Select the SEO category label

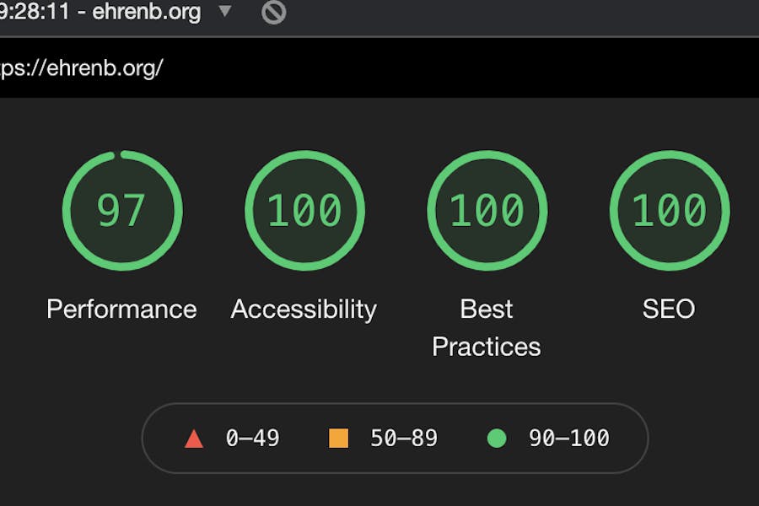[669, 309]
